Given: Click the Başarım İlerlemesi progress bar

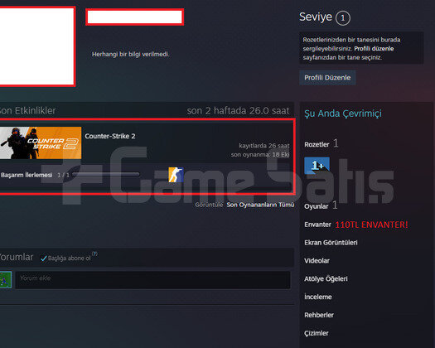Looking at the screenshot, I should (x=105, y=175).
